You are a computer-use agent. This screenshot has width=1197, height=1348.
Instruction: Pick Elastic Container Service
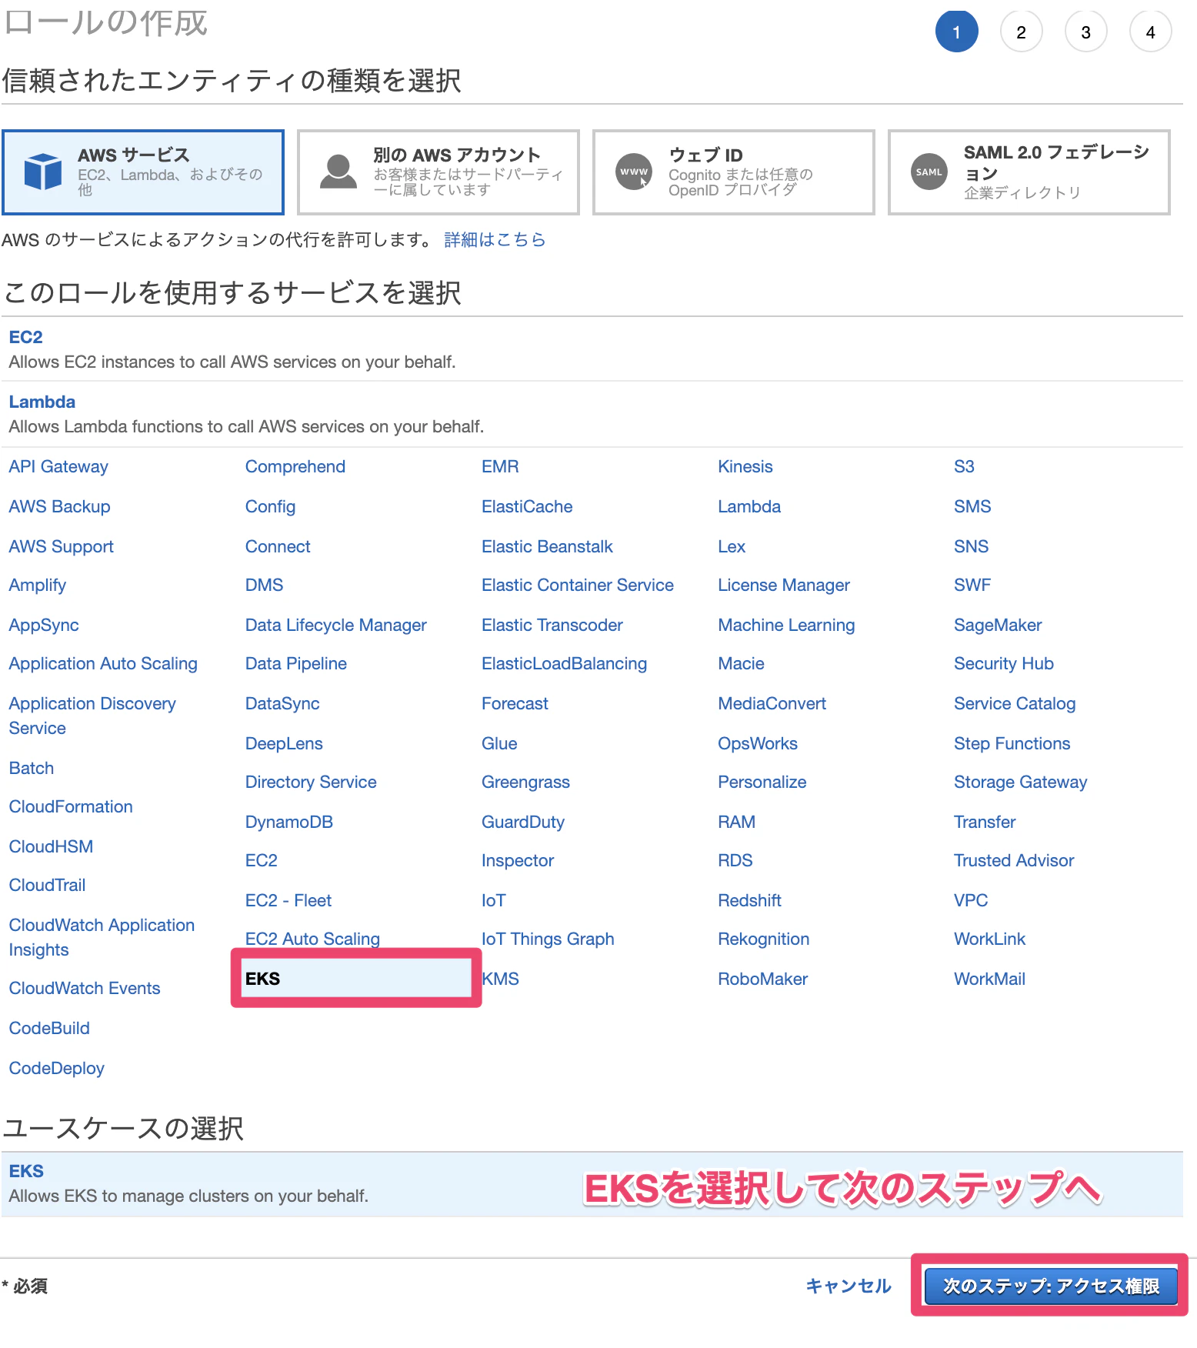coord(578,585)
